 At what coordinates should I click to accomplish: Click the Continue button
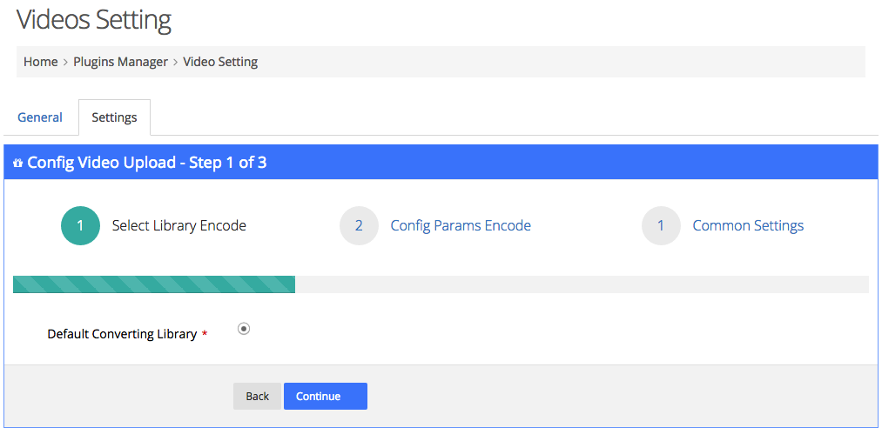pyautogui.click(x=325, y=396)
